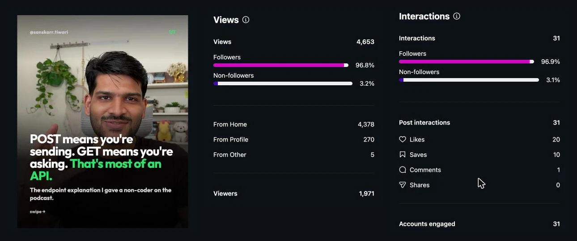Image resolution: width=577 pixels, height=241 pixels.
Task: Click the 'Shares' label
Action: 420,185
